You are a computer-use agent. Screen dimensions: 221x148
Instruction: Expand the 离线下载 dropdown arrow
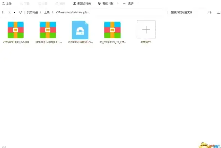(x=117, y=3)
